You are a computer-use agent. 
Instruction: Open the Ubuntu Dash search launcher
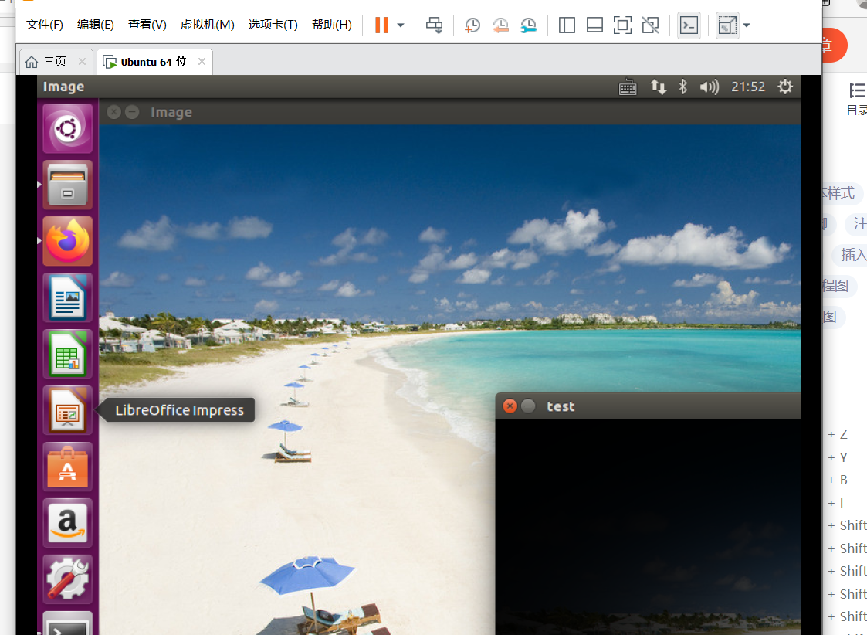pyautogui.click(x=67, y=129)
